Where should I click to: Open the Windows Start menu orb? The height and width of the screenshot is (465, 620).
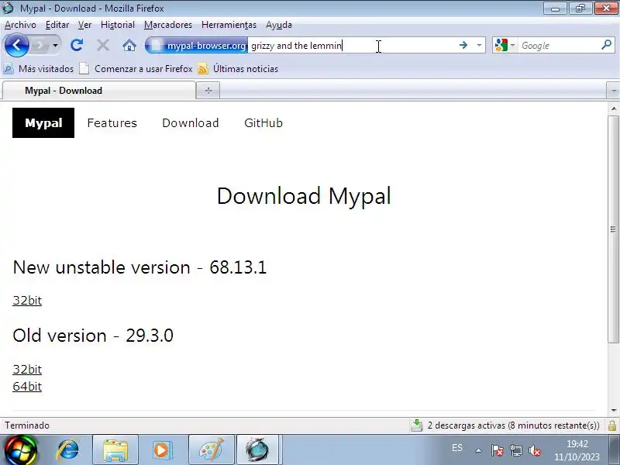pos(20,450)
